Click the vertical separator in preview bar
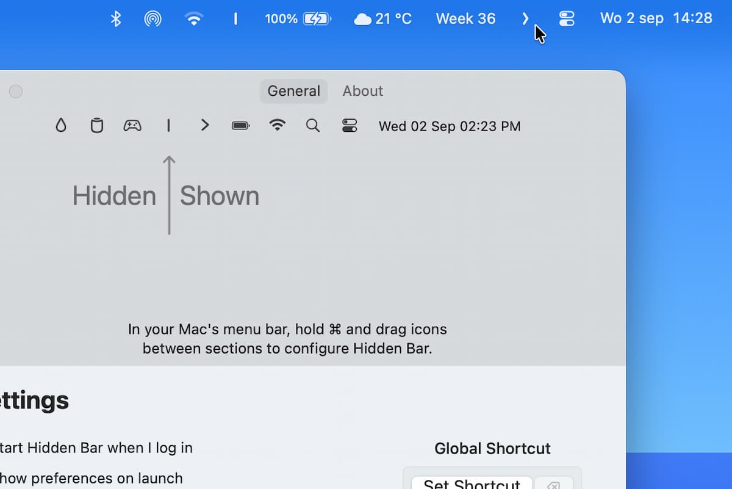This screenshot has height=489, width=732. (168, 126)
